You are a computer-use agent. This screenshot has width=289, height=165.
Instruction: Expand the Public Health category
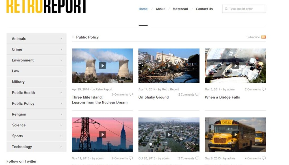pyautogui.click(x=37, y=93)
